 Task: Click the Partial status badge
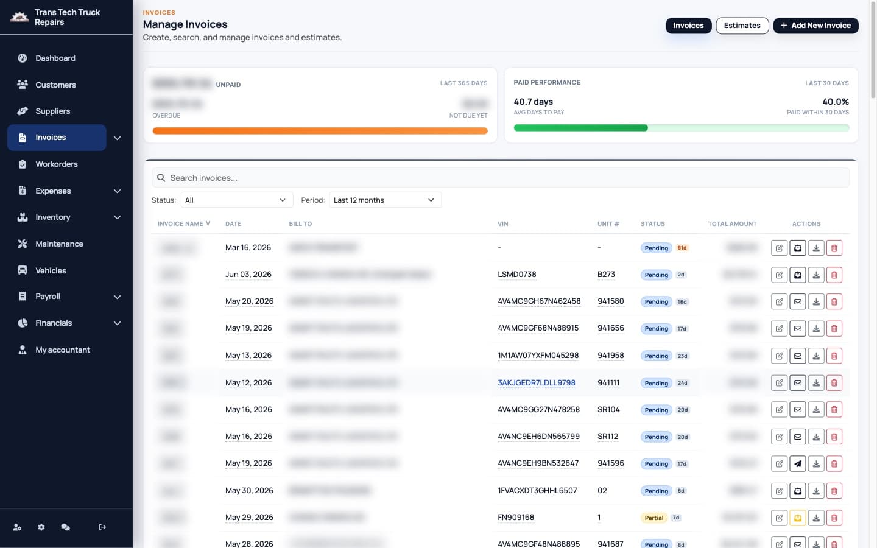tap(654, 518)
